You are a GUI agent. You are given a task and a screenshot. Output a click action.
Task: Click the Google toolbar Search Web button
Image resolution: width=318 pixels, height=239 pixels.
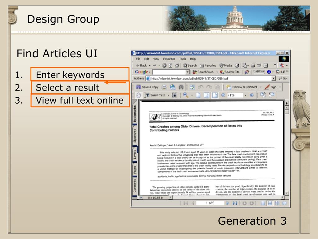click(x=203, y=72)
